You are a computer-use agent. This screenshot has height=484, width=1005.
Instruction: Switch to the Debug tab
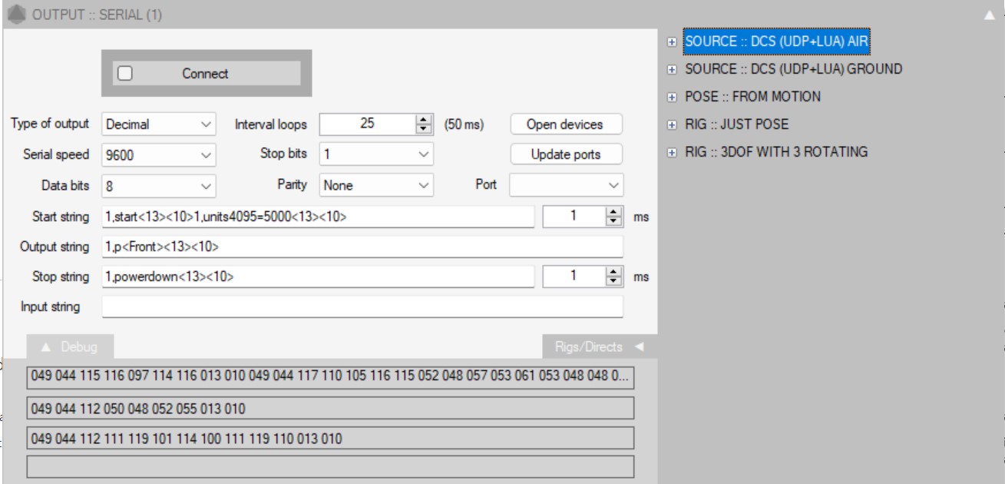70,347
